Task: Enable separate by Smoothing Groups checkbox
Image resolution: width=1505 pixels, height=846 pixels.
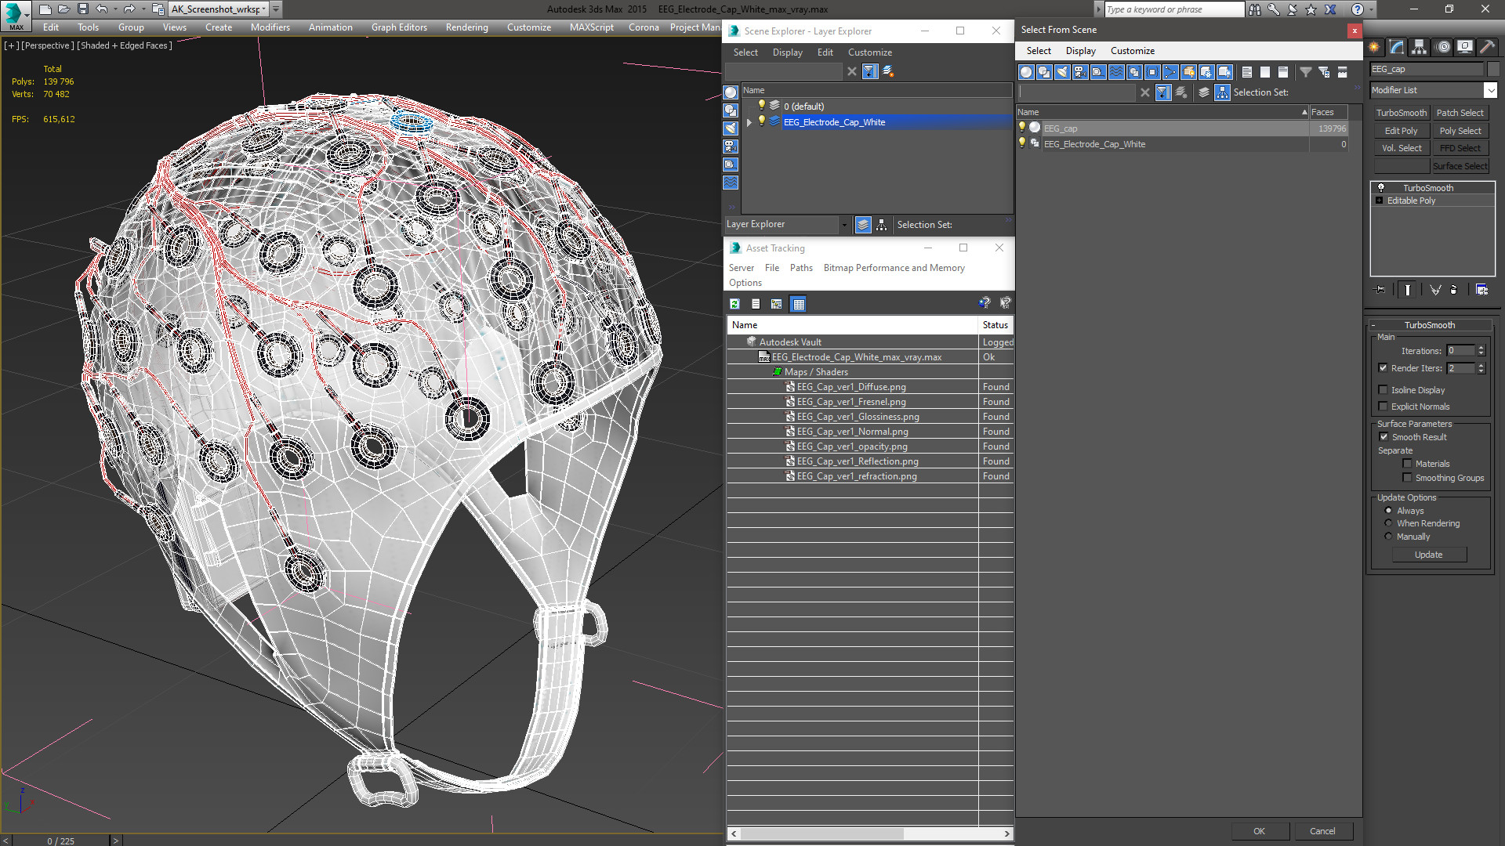Action: (1407, 478)
